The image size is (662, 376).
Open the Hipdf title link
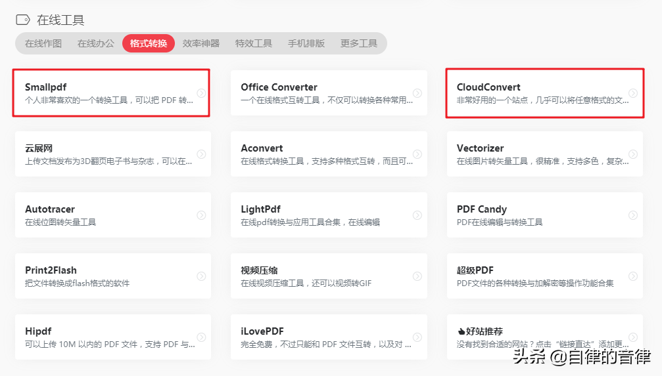click(38, 331)
